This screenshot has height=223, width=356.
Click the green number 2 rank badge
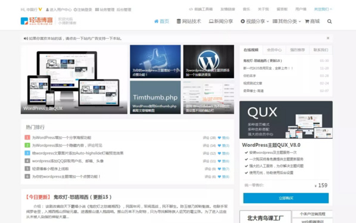click(27, 145)
